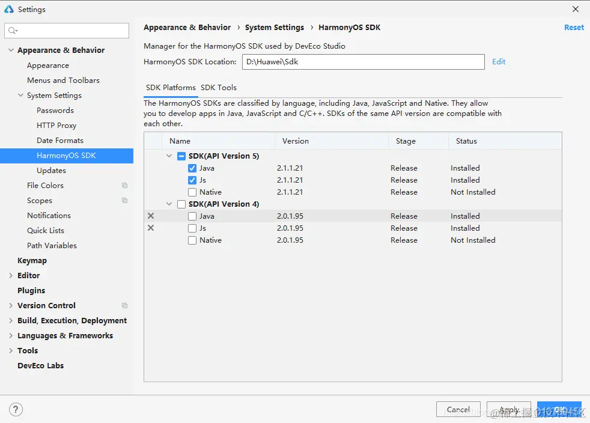Click the project-level icon beside Version Control

click(x=124, y=306)
